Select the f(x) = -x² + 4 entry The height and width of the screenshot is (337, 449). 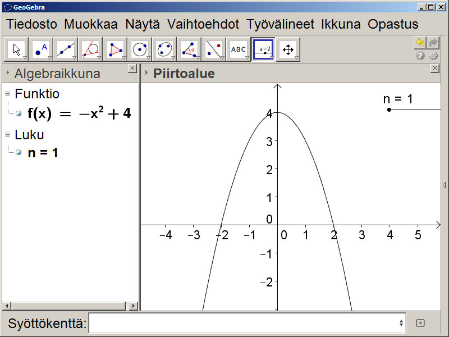[x=79, y=113]
